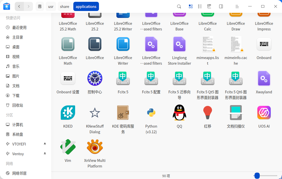The image size is (282, 179).
Task: Open the hamburger main menu
Action: tap(237, 6)
